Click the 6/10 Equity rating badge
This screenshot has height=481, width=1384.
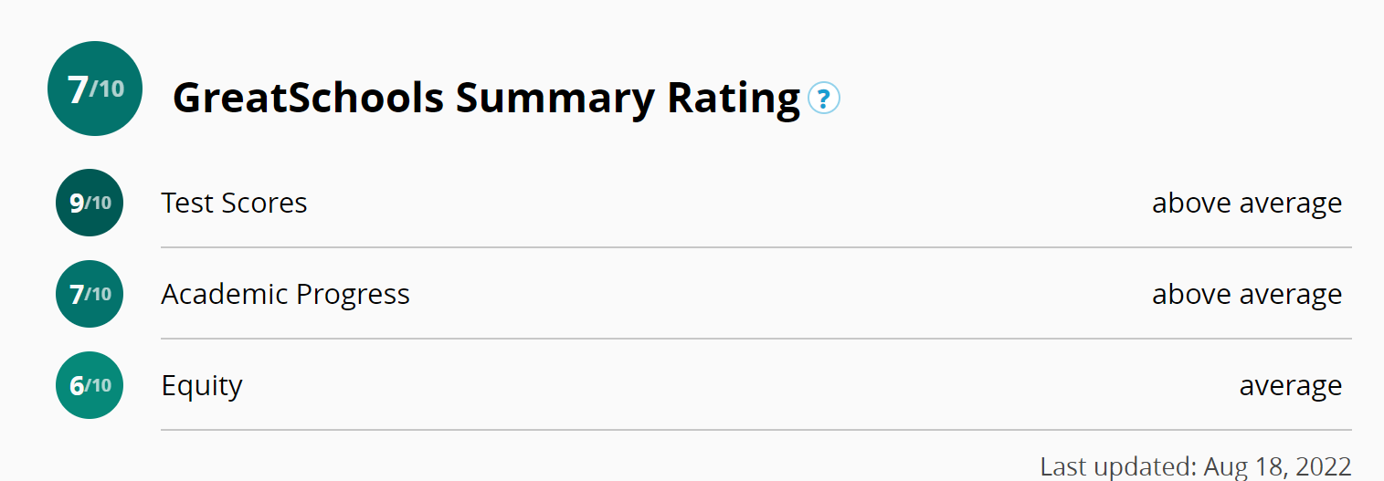(x=90, y=385)
